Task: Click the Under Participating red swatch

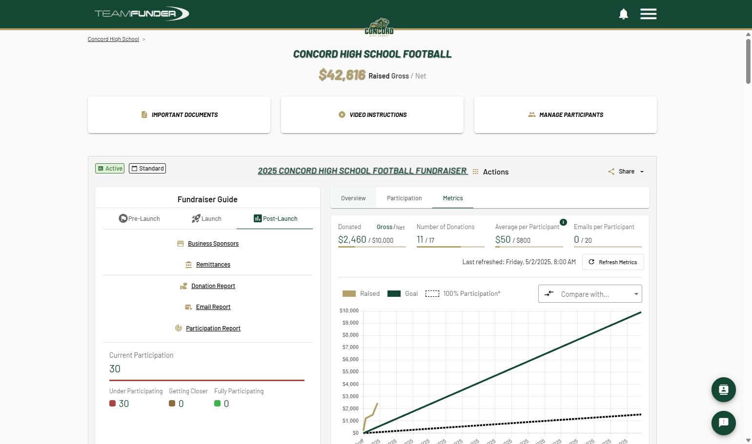Action: (113, 404)
